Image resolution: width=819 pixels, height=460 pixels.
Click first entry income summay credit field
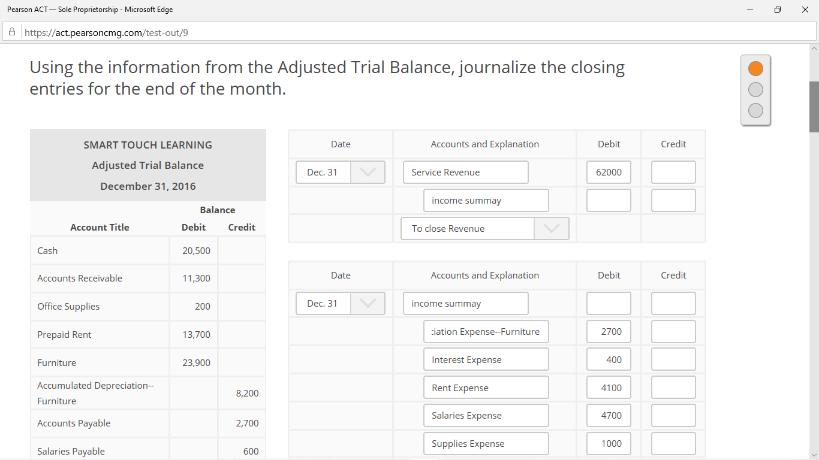[673, 200]
